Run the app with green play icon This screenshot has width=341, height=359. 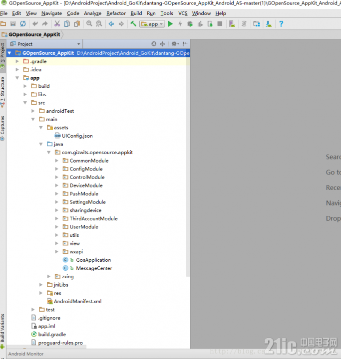170,24
